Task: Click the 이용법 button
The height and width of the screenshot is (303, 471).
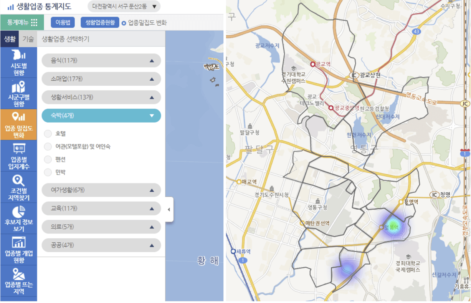Action: tap(63, 23)
